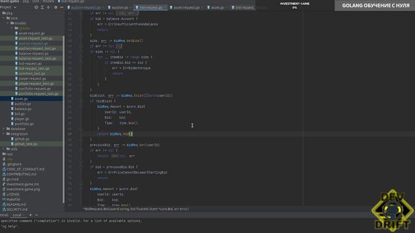Select the highlighted asset.go tree file
This screenshot has width=415, height=233.
point(21,98)
